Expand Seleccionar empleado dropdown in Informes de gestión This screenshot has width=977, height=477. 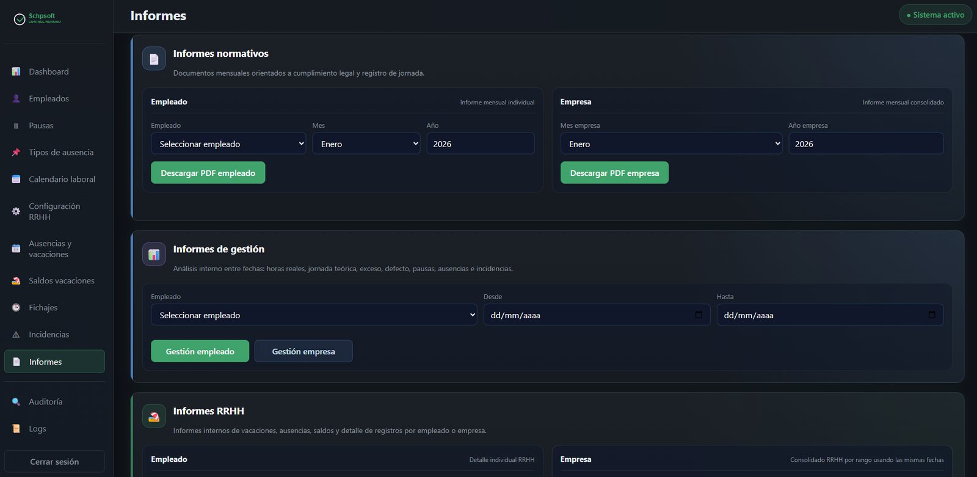point(314,315)
